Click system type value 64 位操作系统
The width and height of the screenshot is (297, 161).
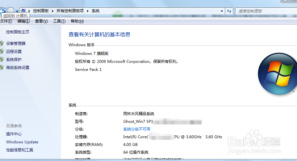click(x=136, y=152)
